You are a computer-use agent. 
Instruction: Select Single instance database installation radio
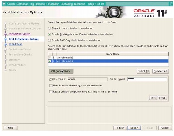click(49, 28)
